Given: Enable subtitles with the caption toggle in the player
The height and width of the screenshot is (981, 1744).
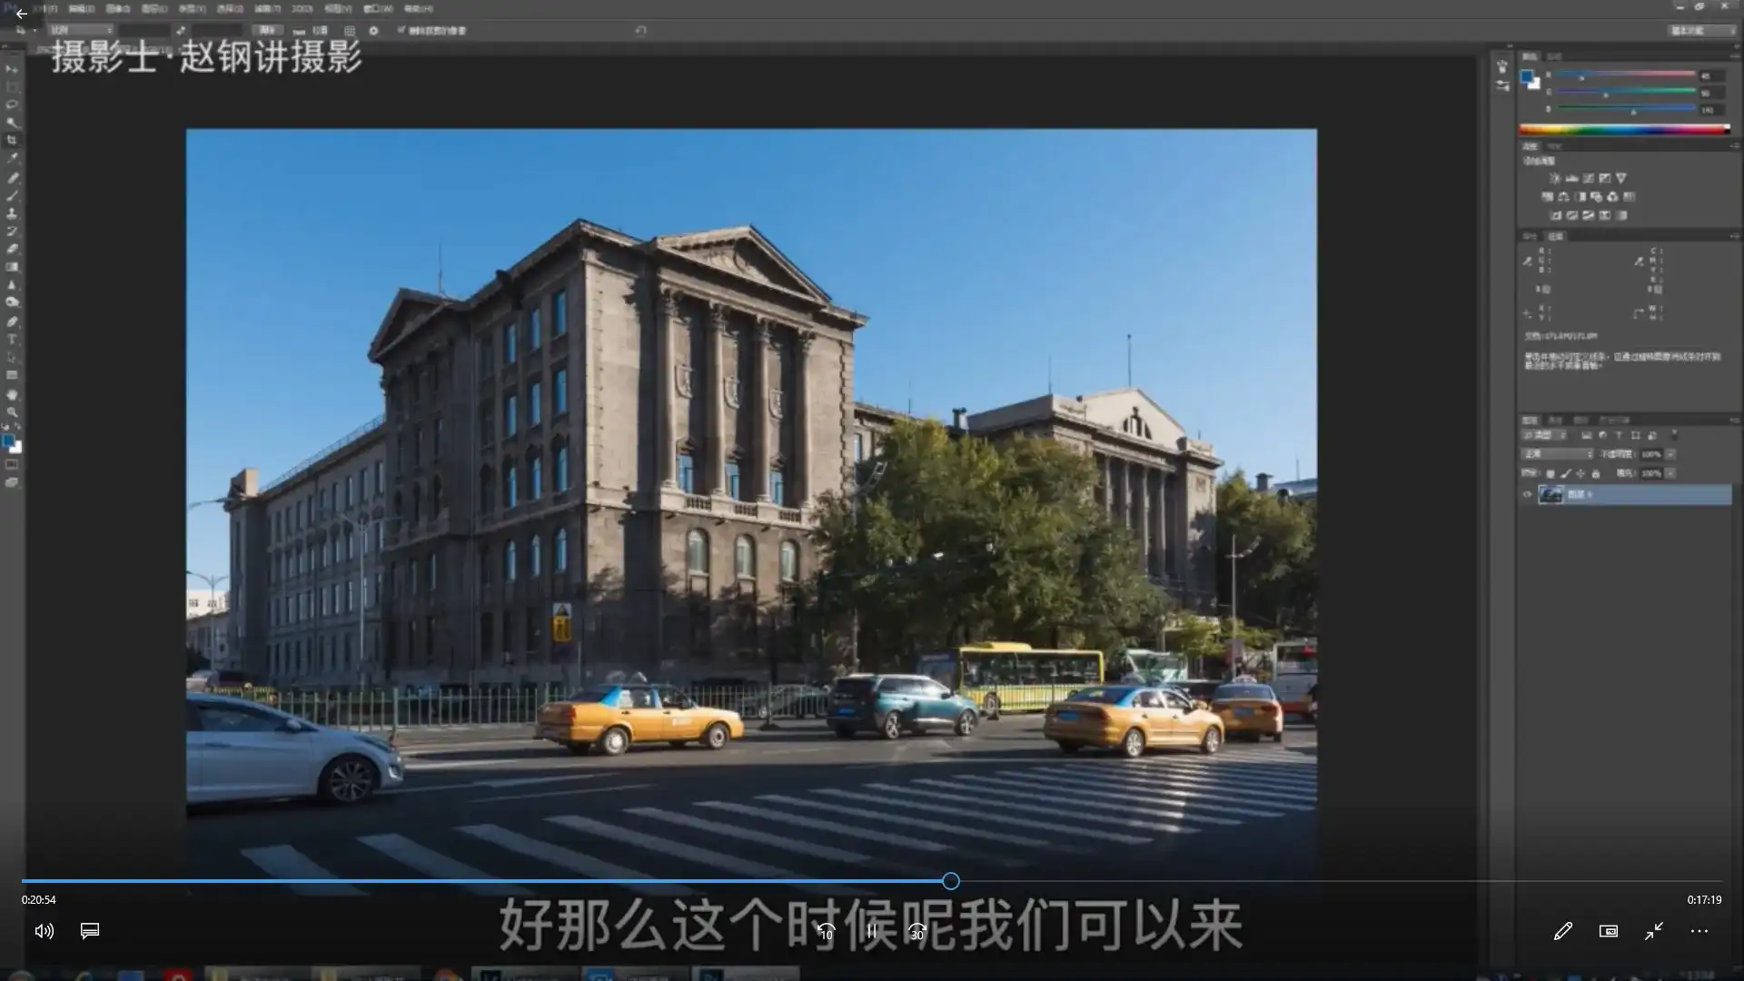Looking at the screenshot, I should pos(88,931).
